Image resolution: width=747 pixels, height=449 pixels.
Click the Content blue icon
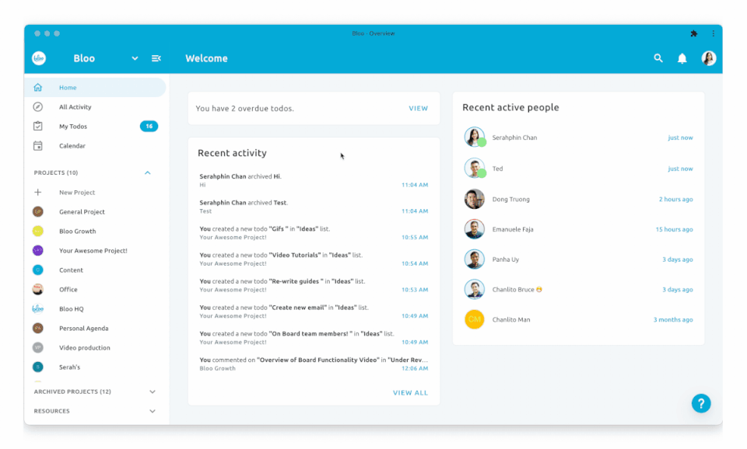click(x=37, y=270)
